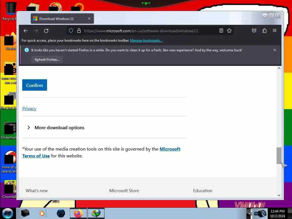Click the What's new footer heading

point(37,191)
